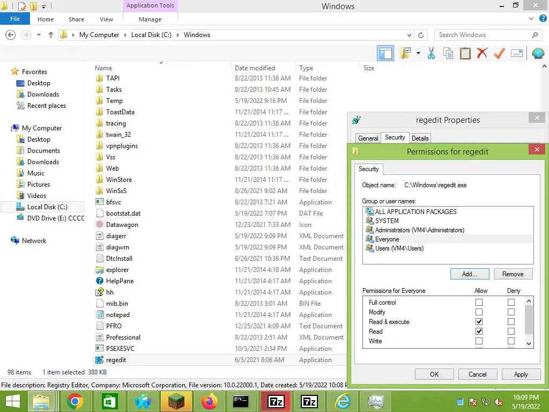
Task: Open the Quick Access Toolbar customize dropdown
Action: (x=43, y=6)
